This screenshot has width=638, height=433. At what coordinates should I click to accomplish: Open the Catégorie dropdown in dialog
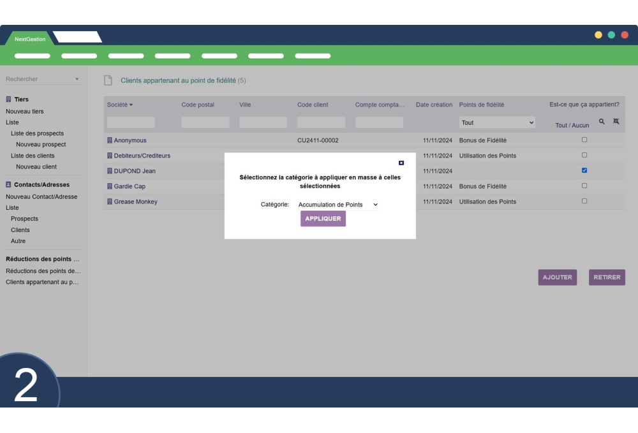coord(338,205)
